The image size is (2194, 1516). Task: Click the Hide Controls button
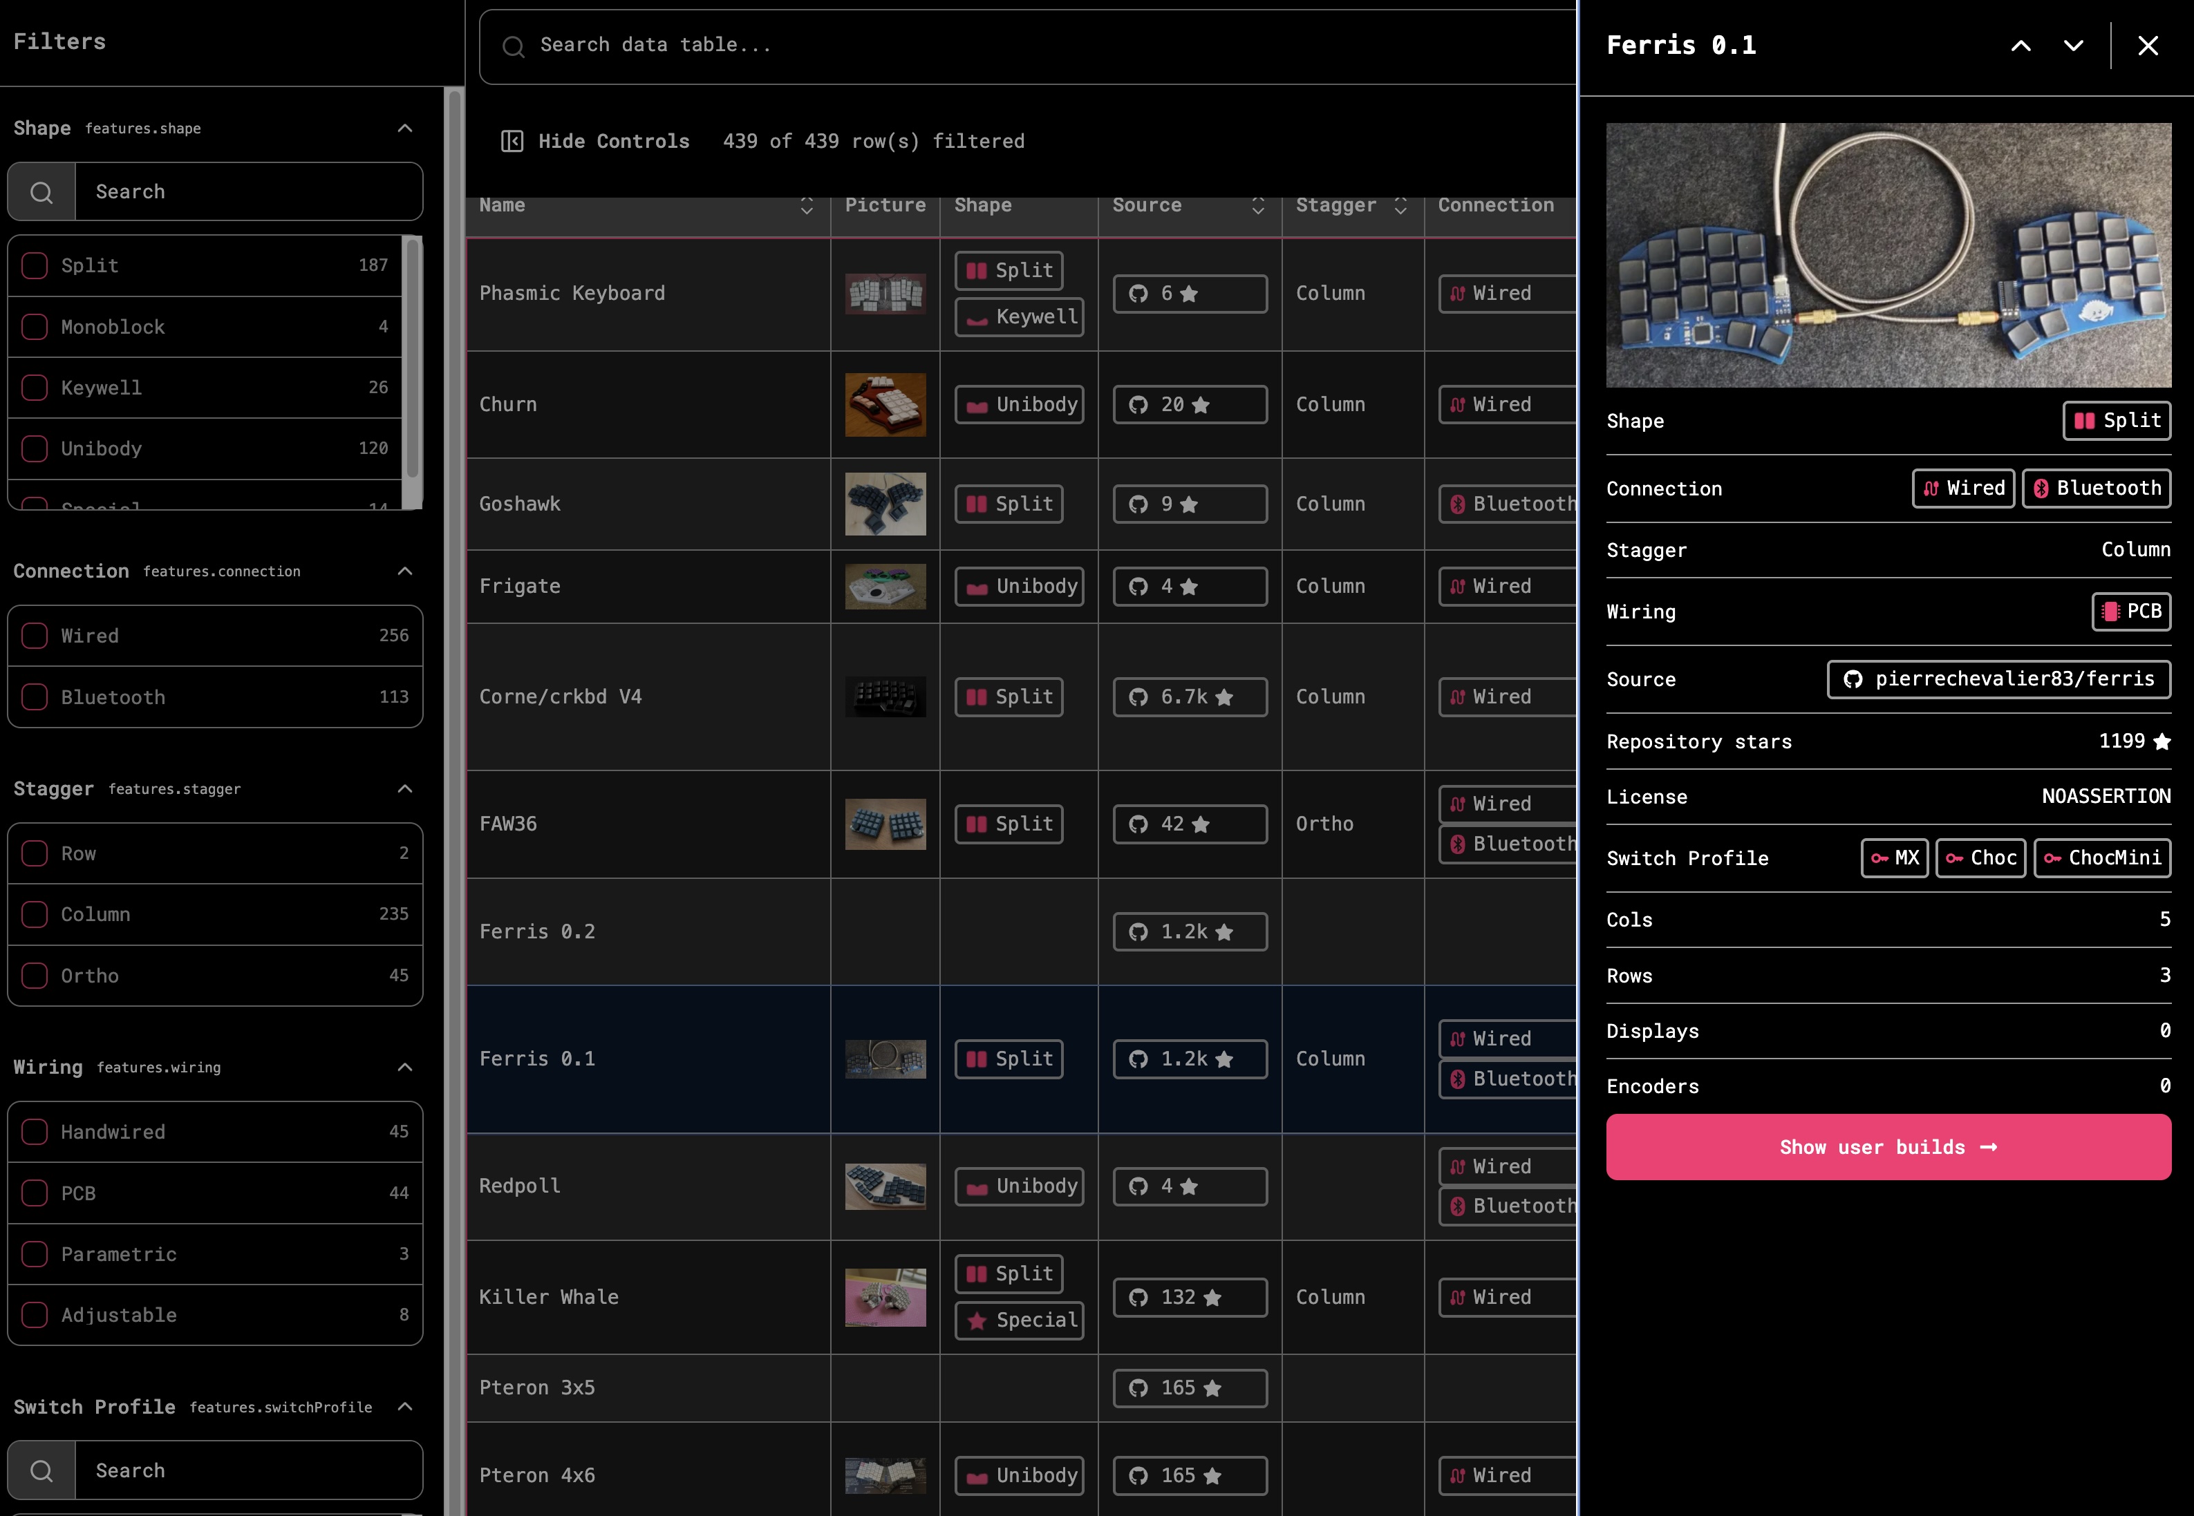coord(595,142)
